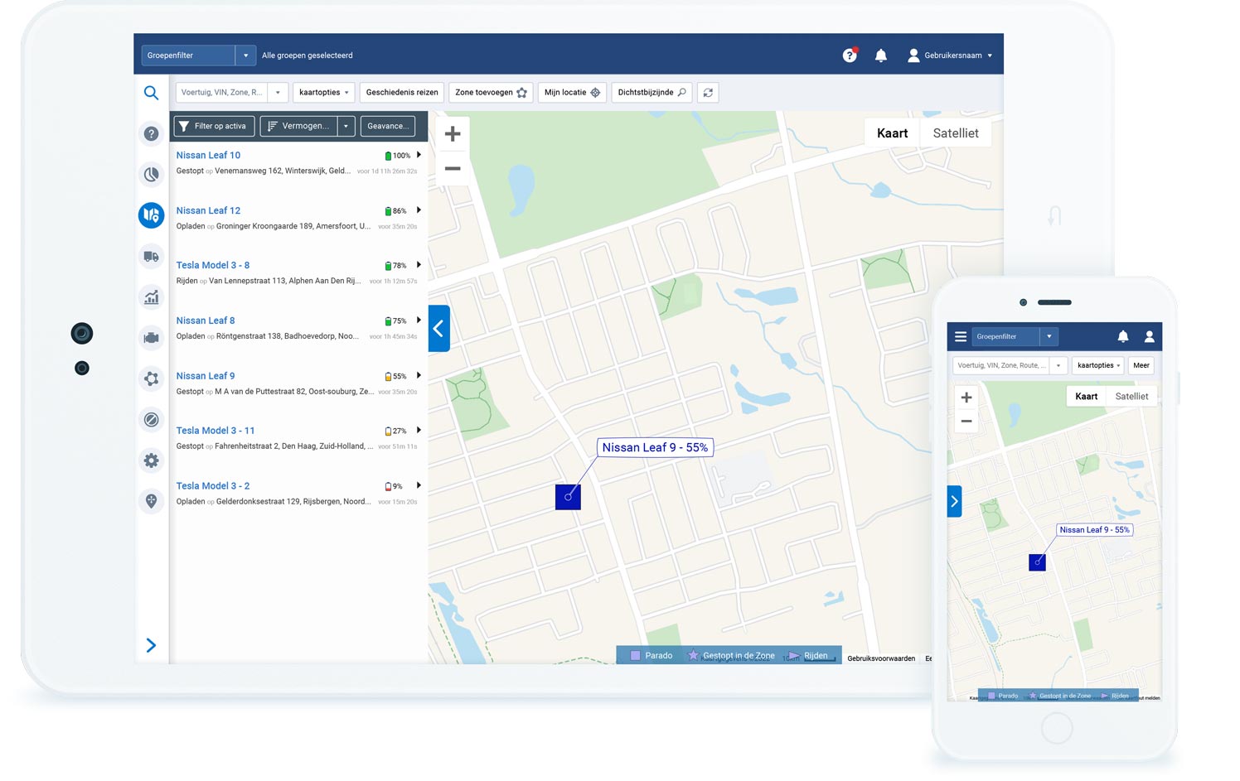Click the Dichtstbijzijnde button
The height and width of the screenshot is (781, 1240).
click(651, 93)
